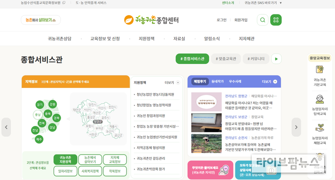Click 서천군 on the 충남 map
The height and width of the screenshot is (180, 335).
click(x=93, y=135)
